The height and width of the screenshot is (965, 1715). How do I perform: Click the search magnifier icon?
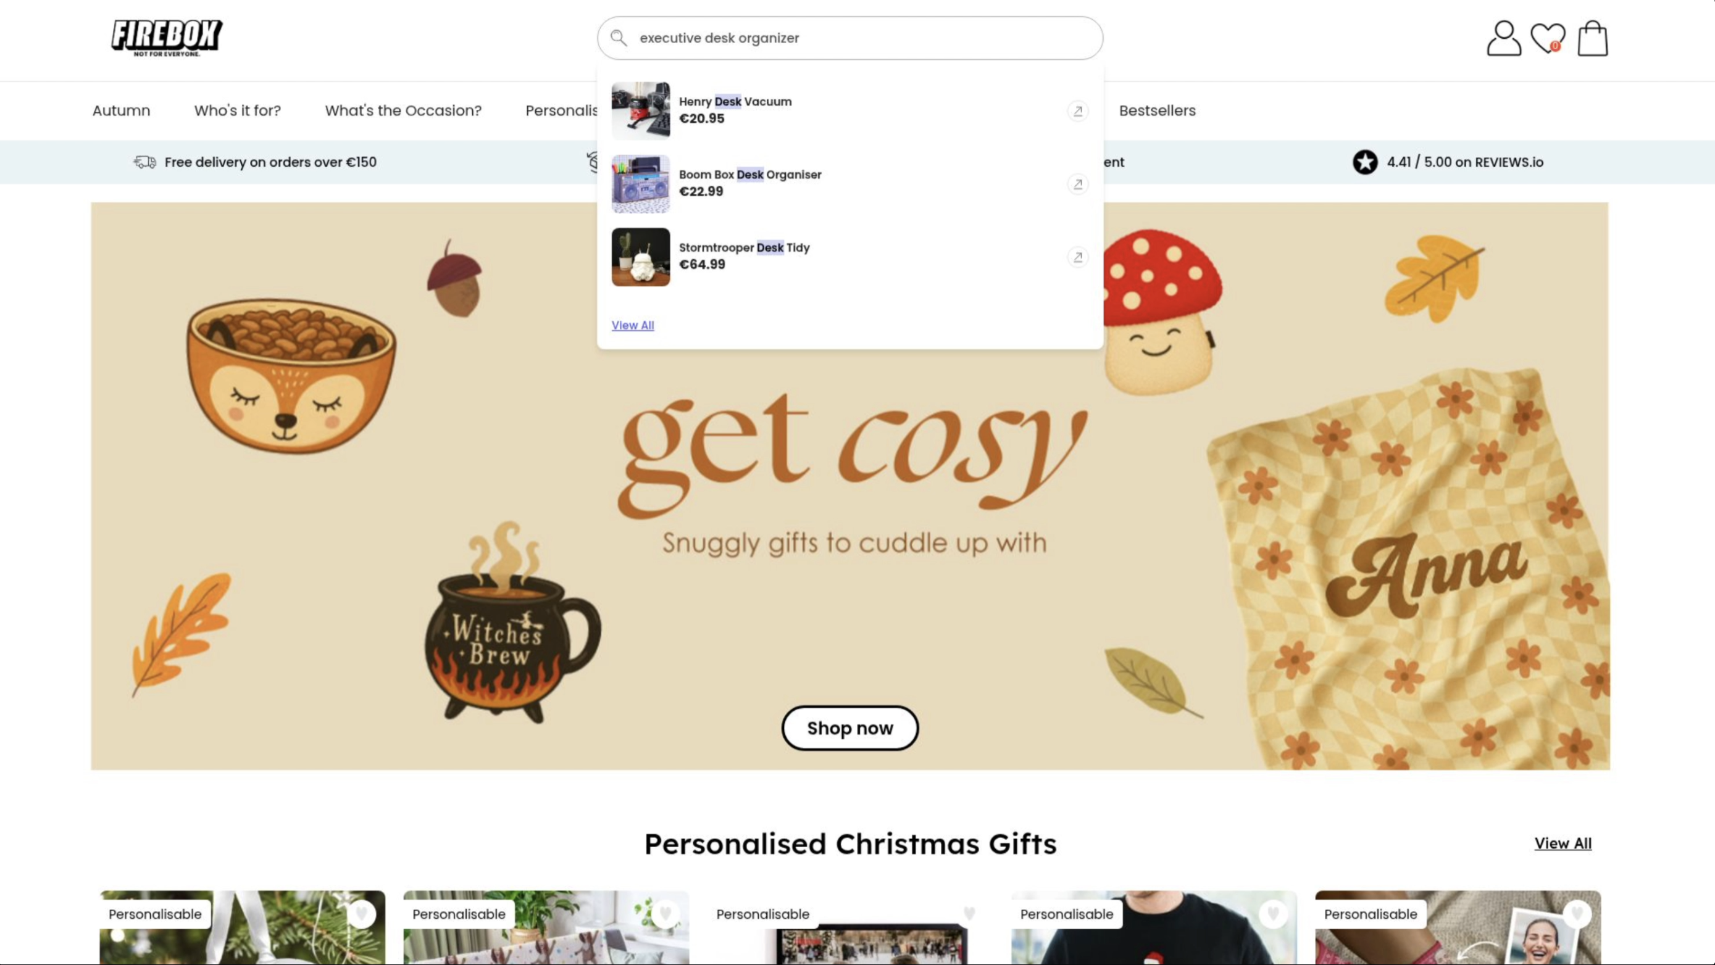(619, 38)
